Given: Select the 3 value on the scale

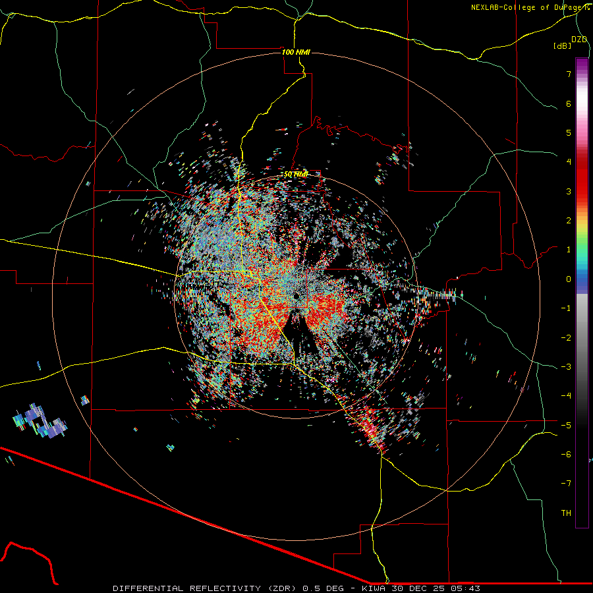Looking at the screenshot, I should (569, 191).
